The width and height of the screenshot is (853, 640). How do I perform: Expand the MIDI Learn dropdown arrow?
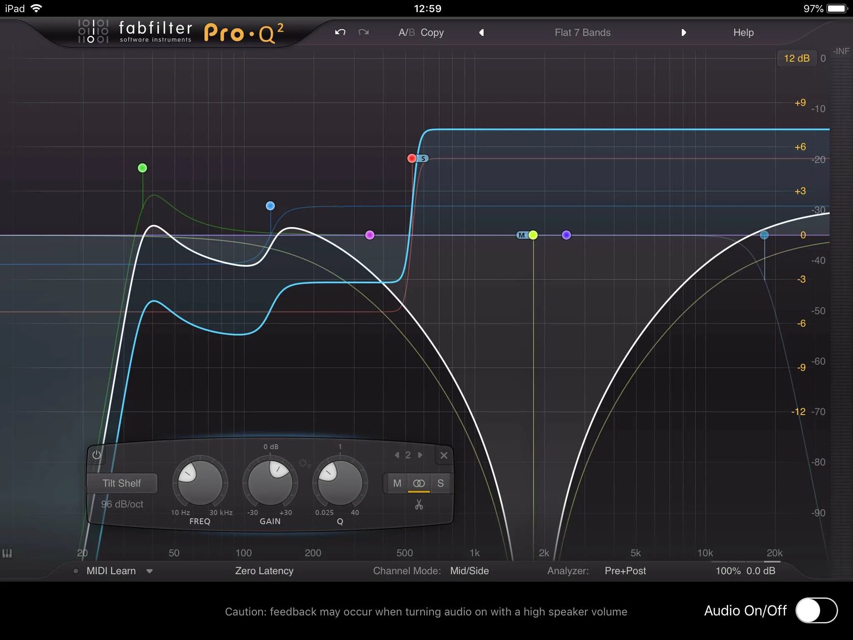click(150, 571)
